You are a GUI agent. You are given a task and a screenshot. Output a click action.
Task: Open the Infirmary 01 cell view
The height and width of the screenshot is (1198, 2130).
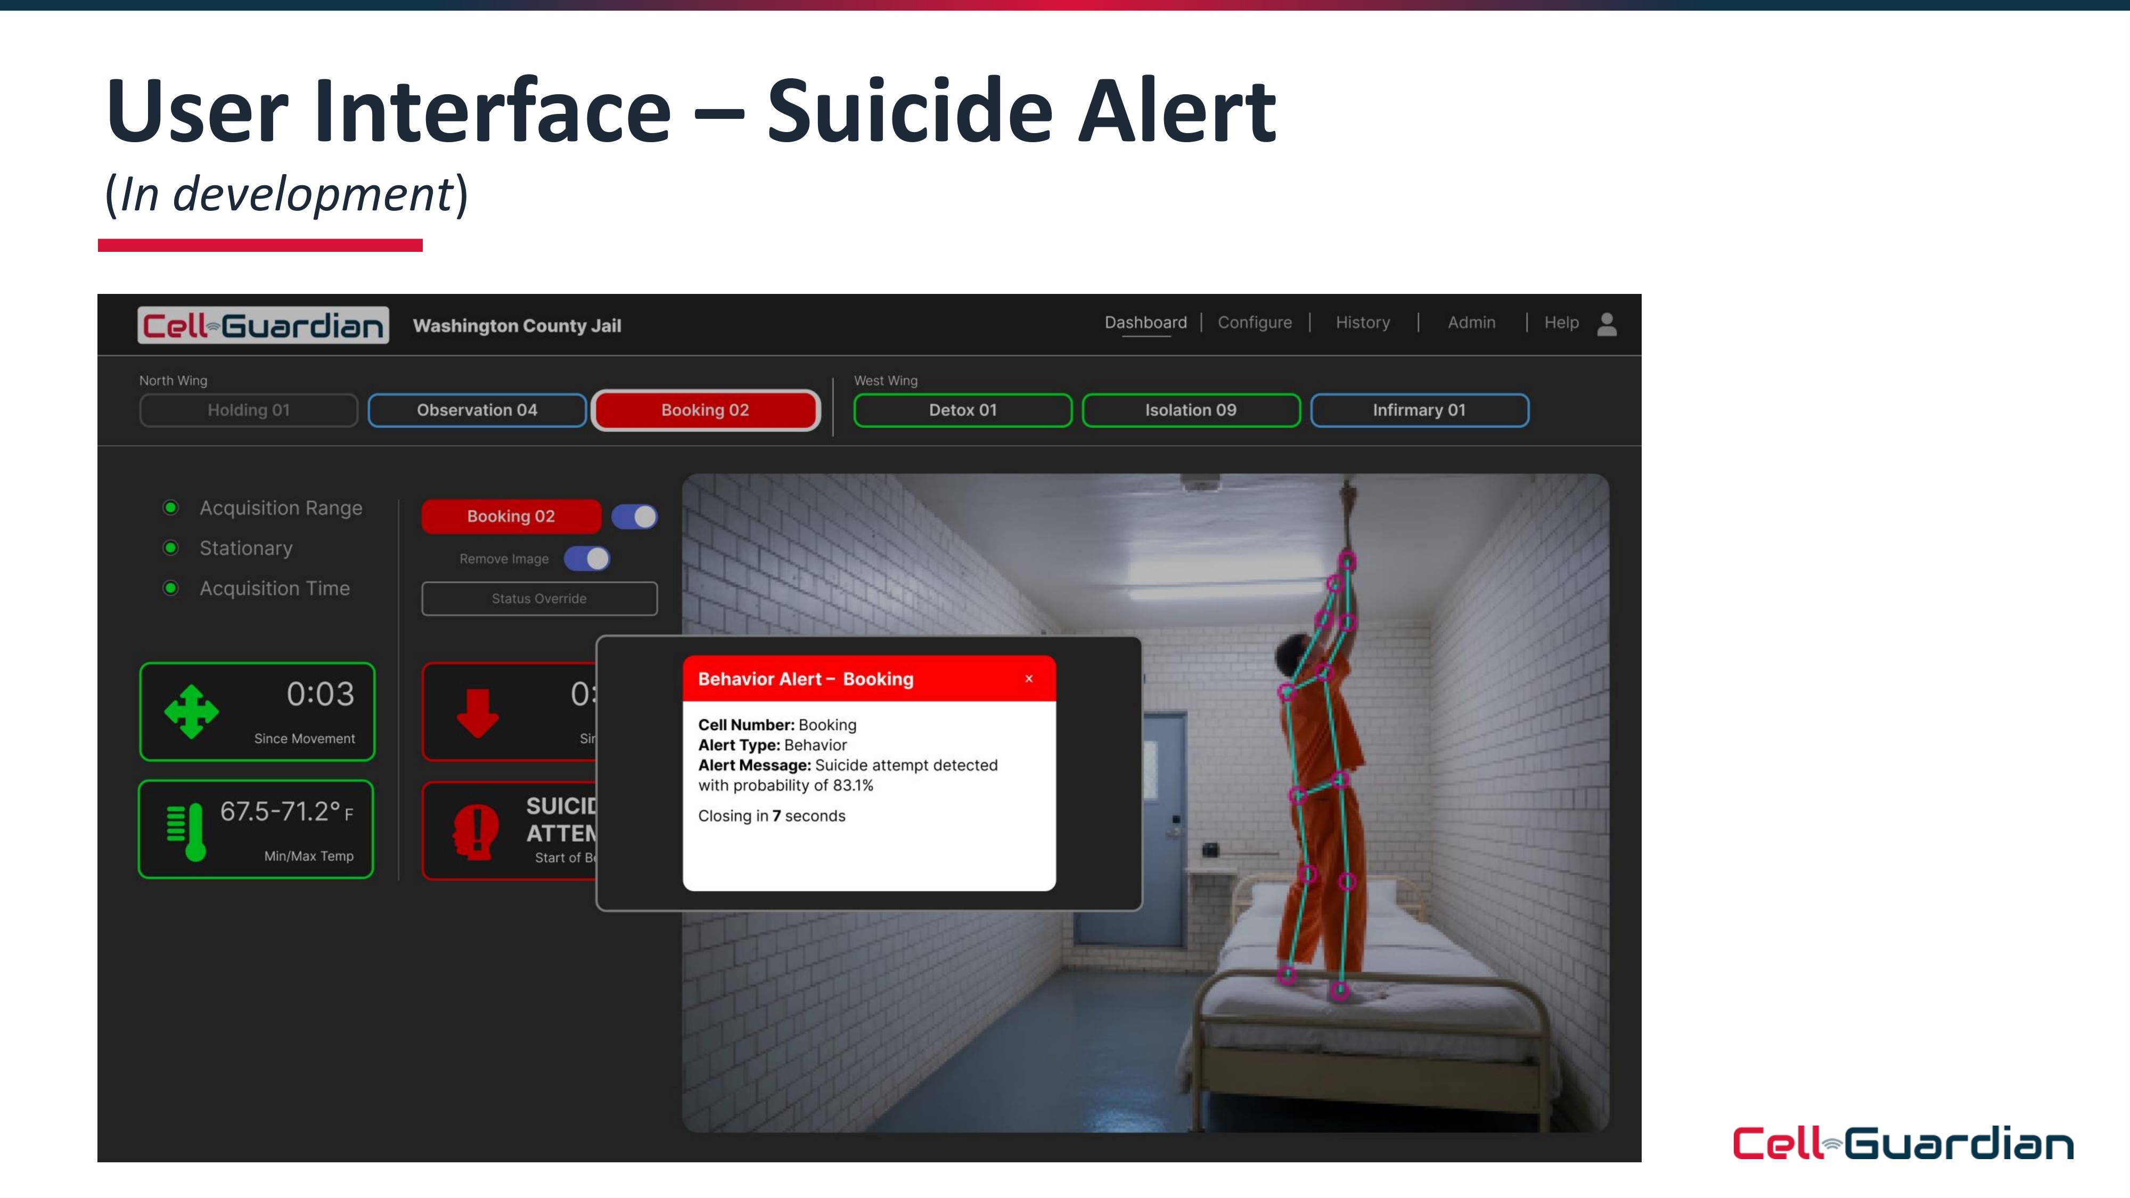tap(1418, 410)
